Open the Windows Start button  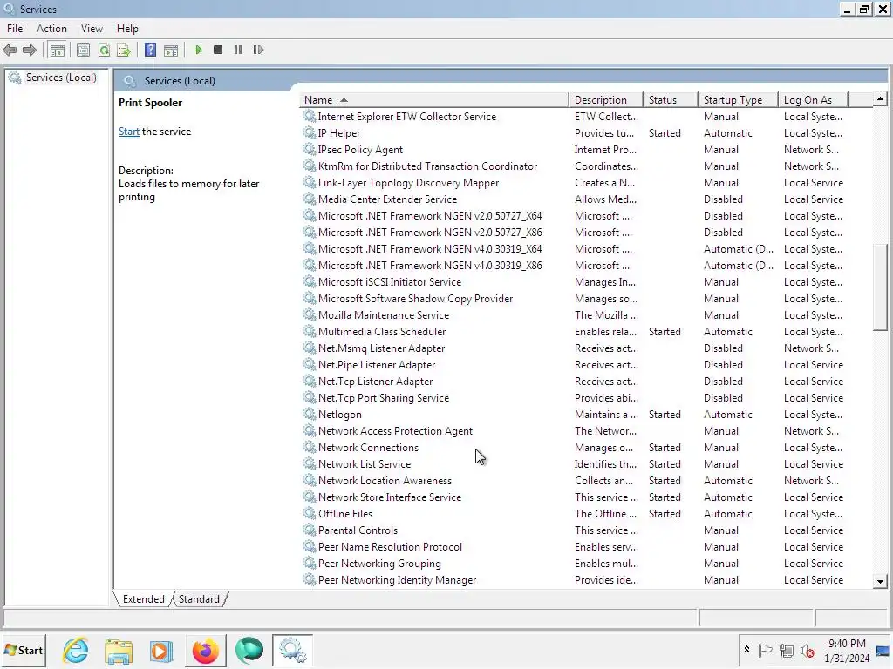(24, 650)
